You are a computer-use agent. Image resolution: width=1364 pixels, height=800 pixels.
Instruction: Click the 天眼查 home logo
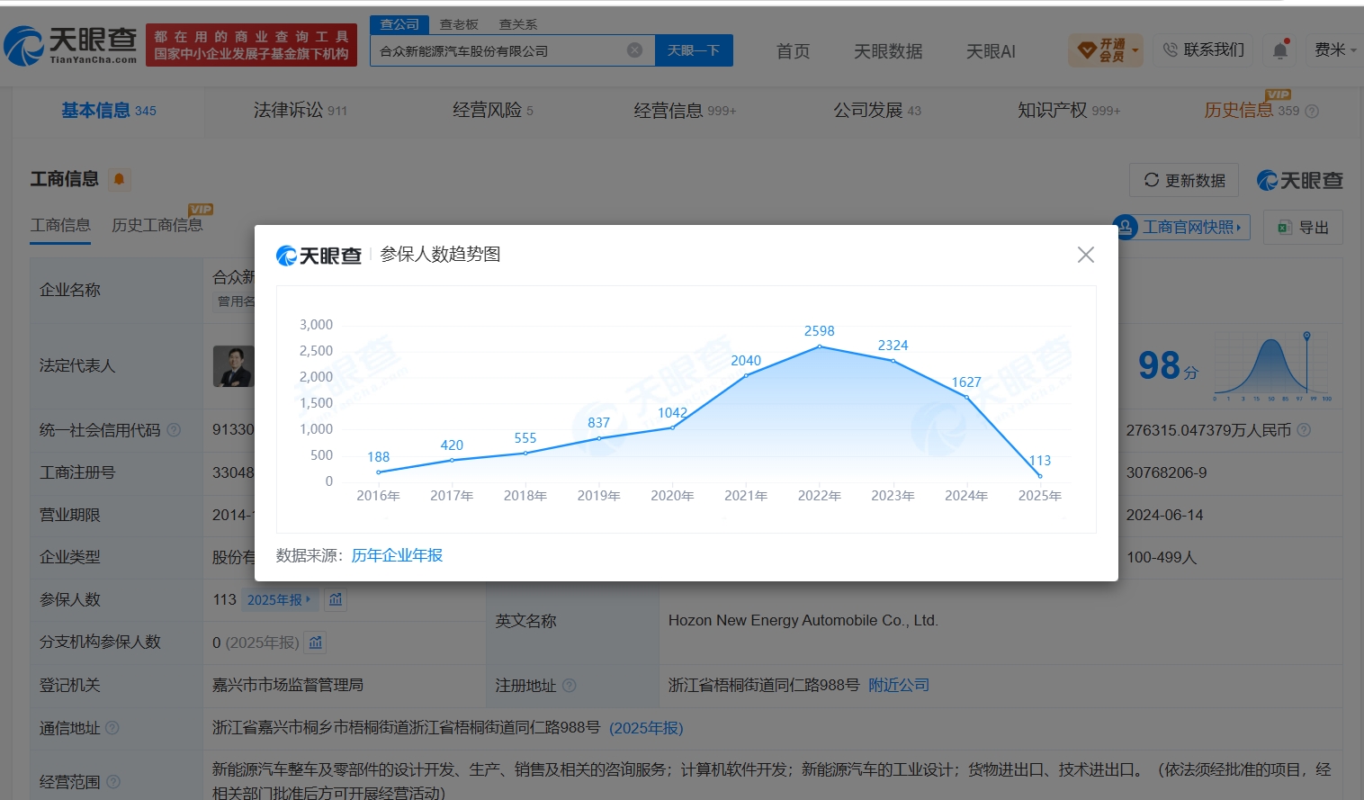pos(70,45)
